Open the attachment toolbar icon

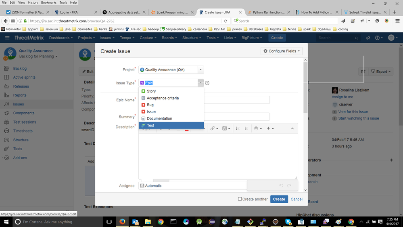point(226,128)
